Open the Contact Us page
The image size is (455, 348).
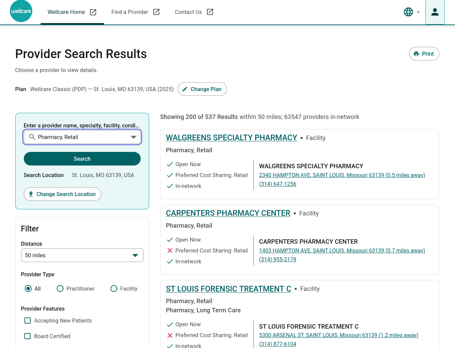188,12
